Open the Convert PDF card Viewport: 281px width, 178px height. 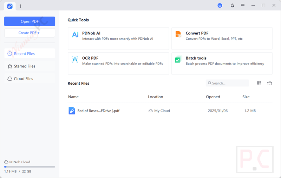coord(222,39)
